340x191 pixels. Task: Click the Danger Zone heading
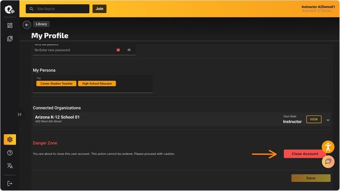[x=45, y=143]
